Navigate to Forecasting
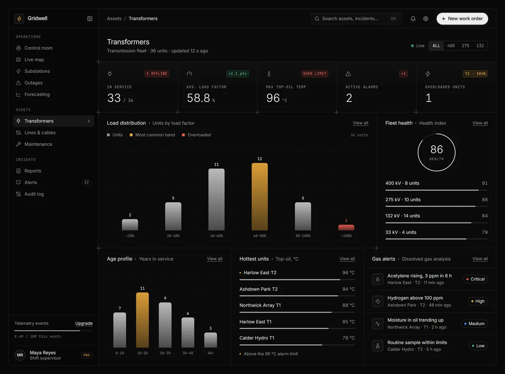The image size is (505, 374). (x=53, y=94)
